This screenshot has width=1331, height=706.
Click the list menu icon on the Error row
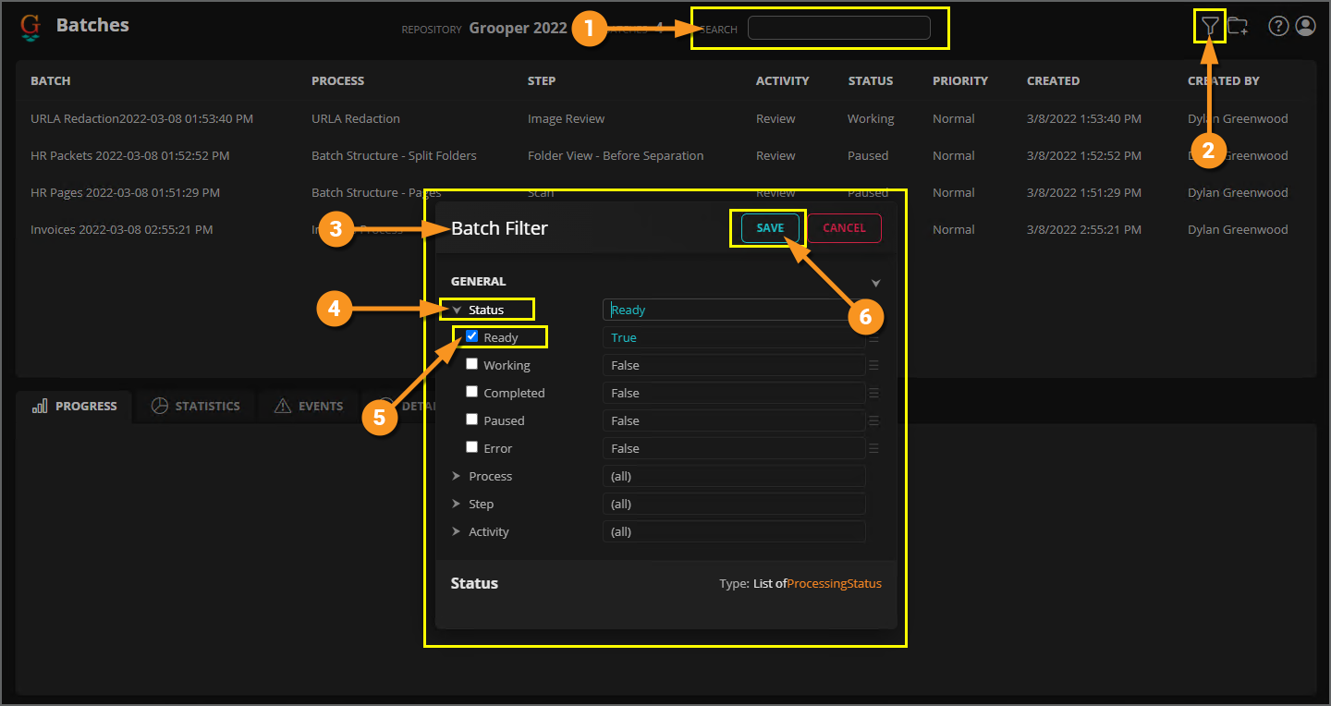point(873,448)
